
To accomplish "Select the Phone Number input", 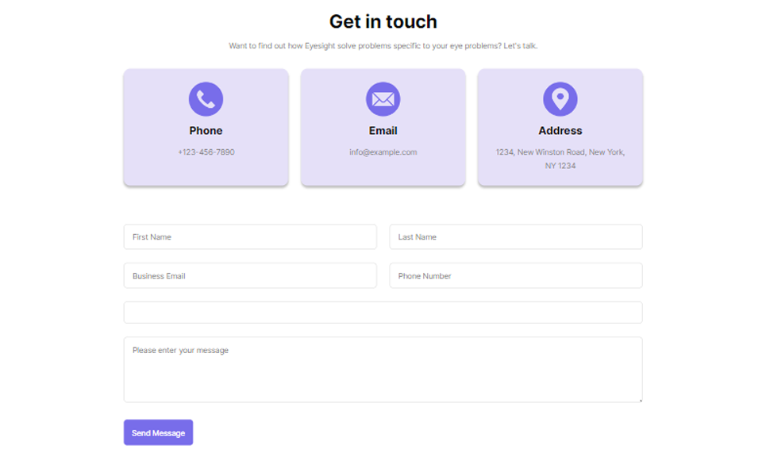I will tap(515, 276).
